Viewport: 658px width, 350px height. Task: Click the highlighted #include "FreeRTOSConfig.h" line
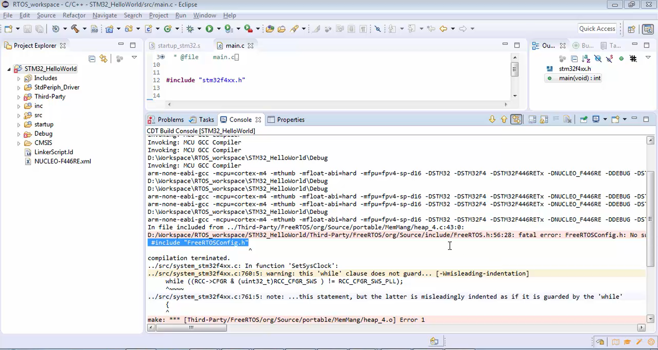pyautogui.click(x=198, y=243)
